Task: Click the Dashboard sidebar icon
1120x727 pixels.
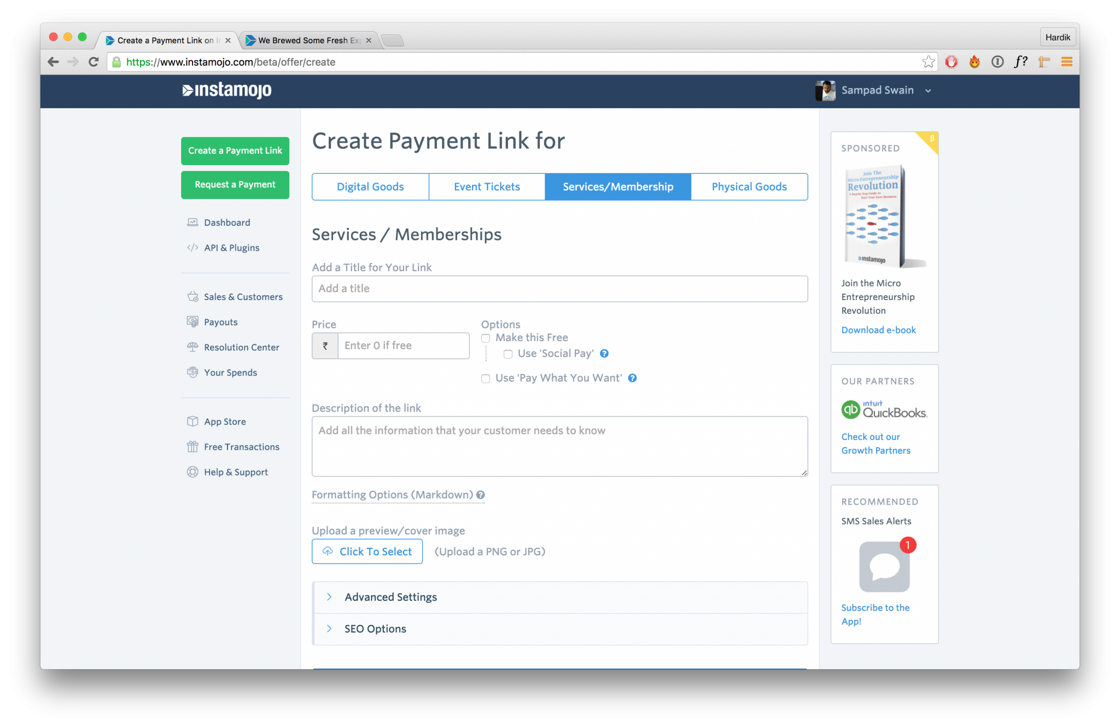Action: (192, 222)
